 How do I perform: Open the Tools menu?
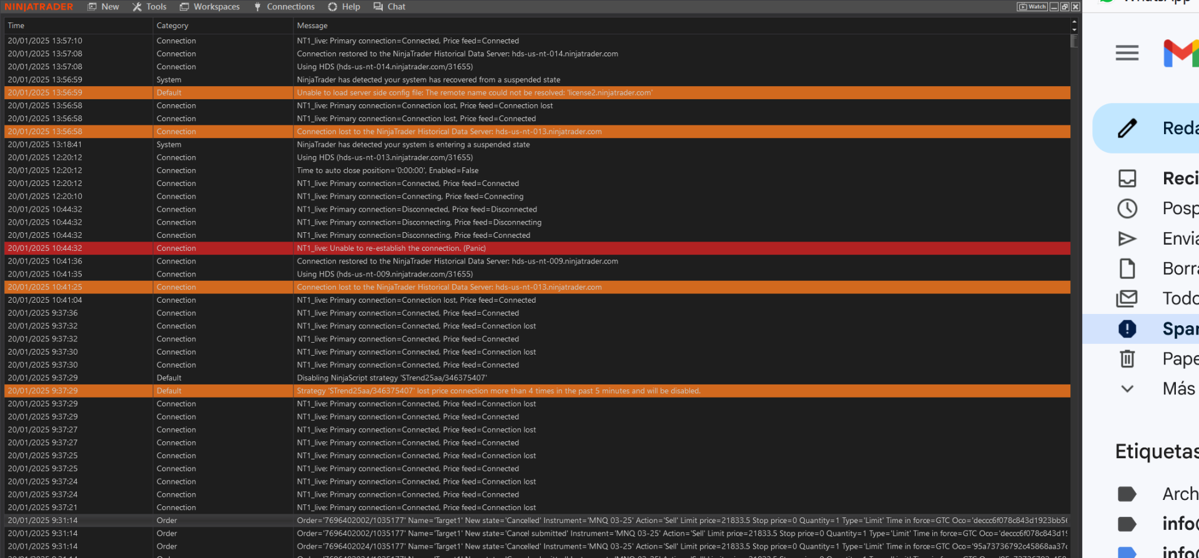[150, 7]
